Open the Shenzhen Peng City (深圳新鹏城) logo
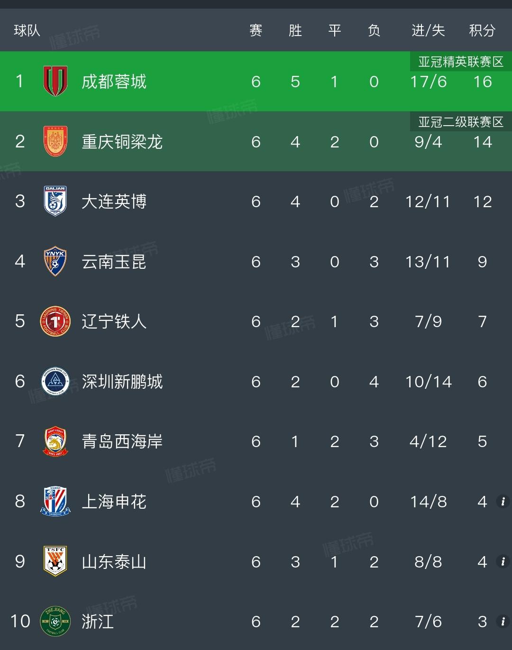This screenshot has width=512, height=650. [55, 381]
